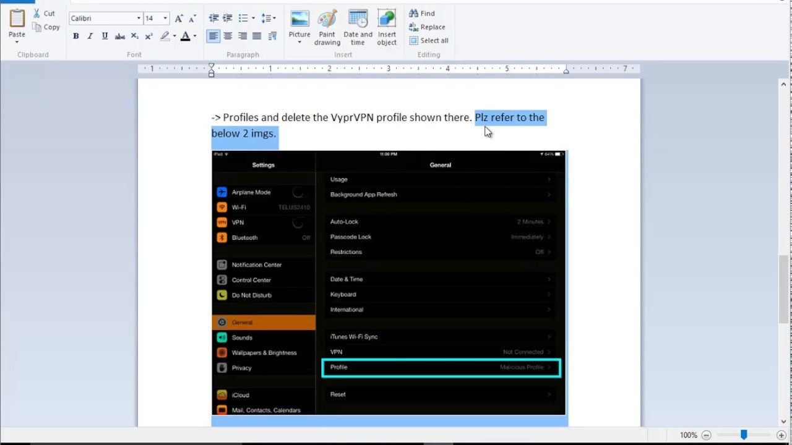Open the highlight color dropdown arrow
Screen dimensions: 792x445
[174, 36]
